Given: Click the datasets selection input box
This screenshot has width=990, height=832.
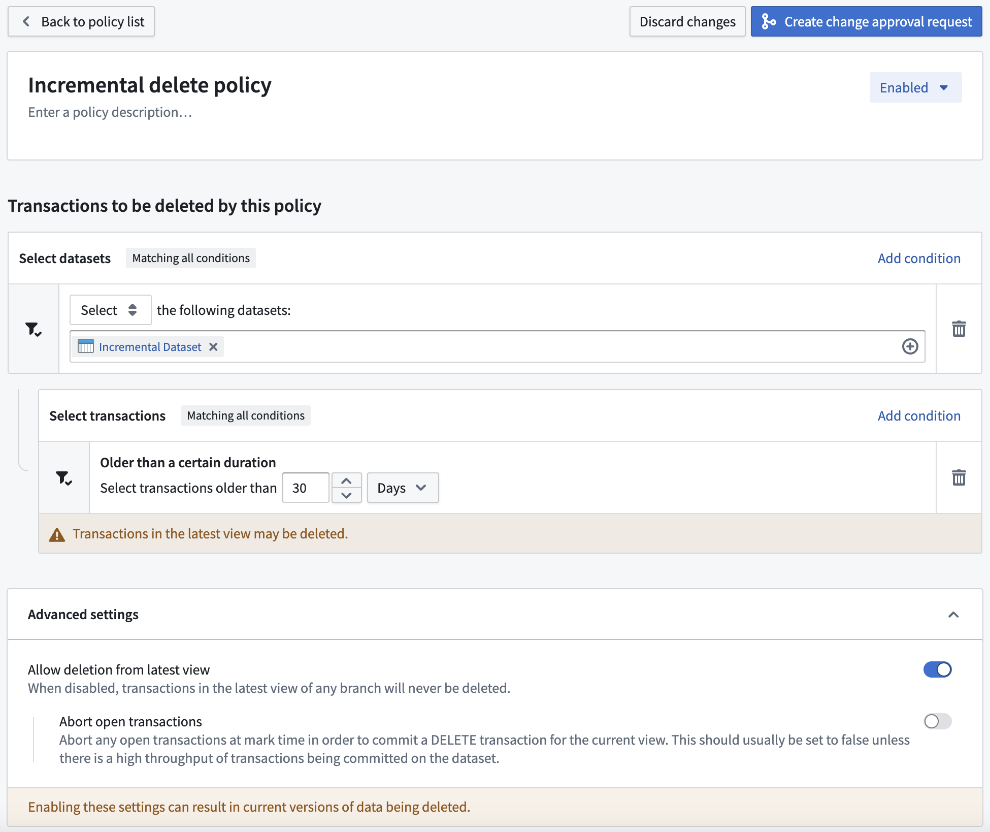Looking at the screenshot, I should pyautogui.click(x=497, y=346).
